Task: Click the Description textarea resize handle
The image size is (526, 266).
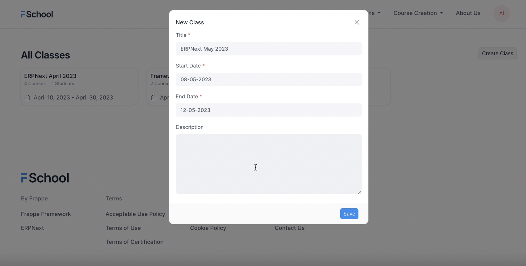Action: point(359,192)
